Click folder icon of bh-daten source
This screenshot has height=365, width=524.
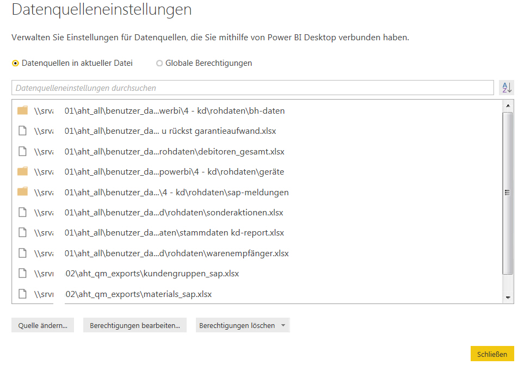click(22, 110)
